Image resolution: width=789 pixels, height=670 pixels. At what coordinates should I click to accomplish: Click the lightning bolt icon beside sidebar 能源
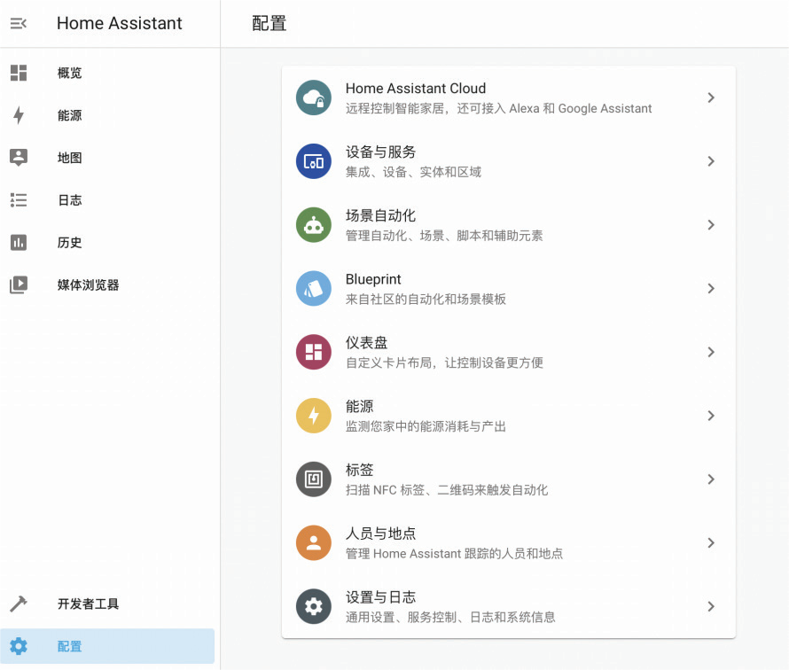pyautogui.click(x=19, y=115)
